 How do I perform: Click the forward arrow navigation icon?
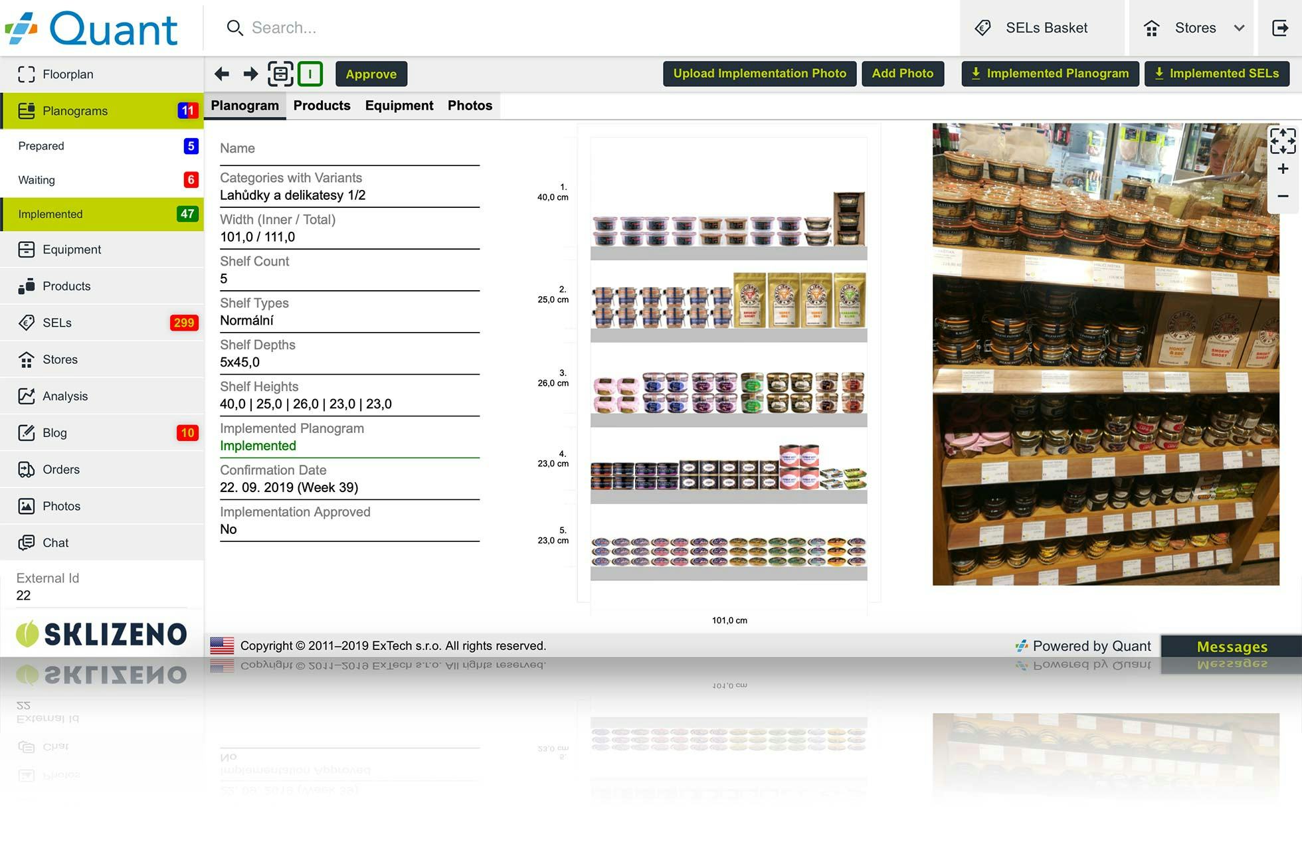coord(250,74)
